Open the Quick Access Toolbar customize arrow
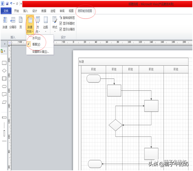The image size is (193, 171). click(21, 4)
